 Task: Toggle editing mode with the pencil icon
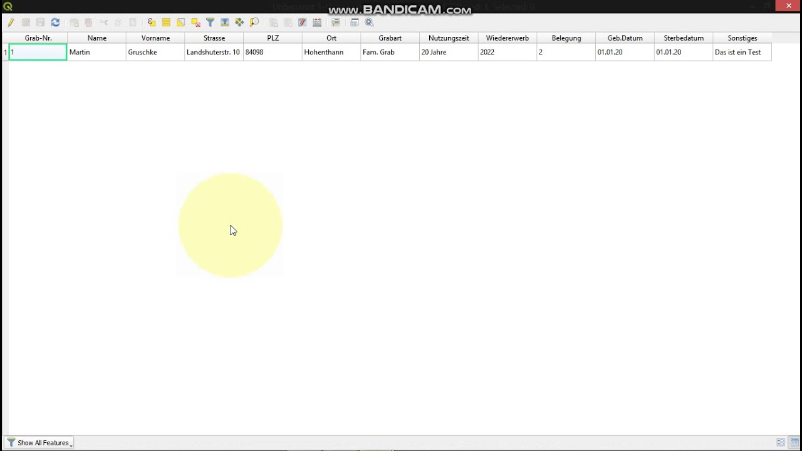pos(11,23)
